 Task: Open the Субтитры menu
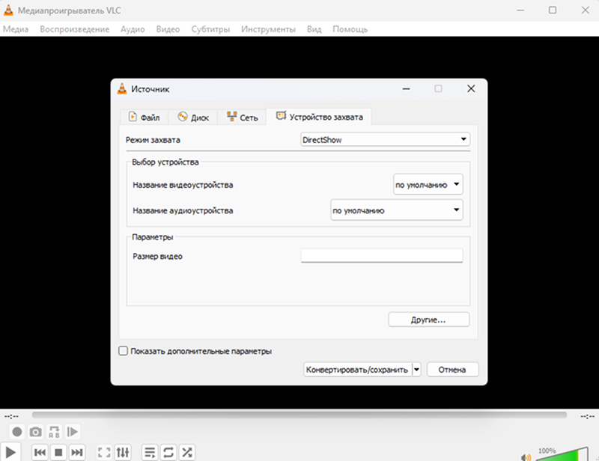[x=210, y=29]
